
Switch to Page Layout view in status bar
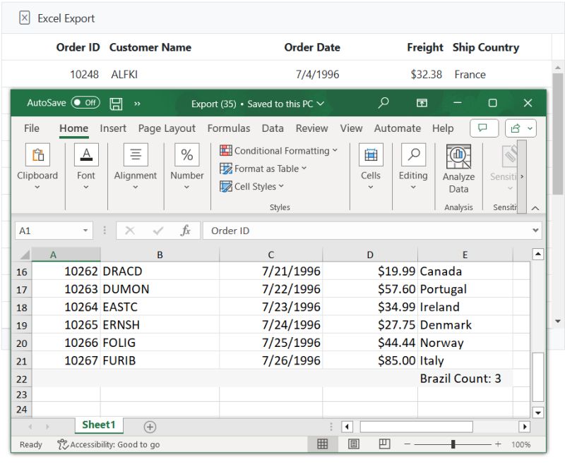coord(354,443)
